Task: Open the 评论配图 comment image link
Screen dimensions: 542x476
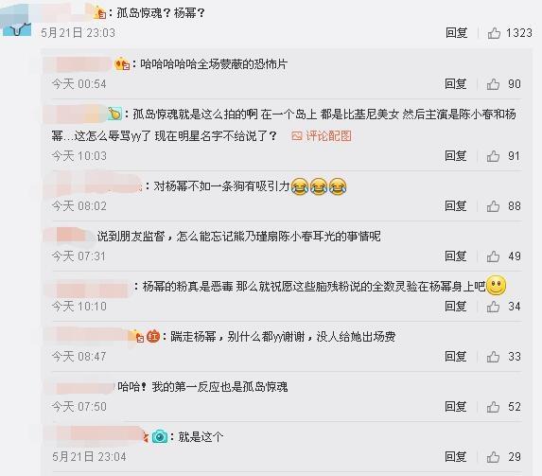Action: [x=322, y=136]
